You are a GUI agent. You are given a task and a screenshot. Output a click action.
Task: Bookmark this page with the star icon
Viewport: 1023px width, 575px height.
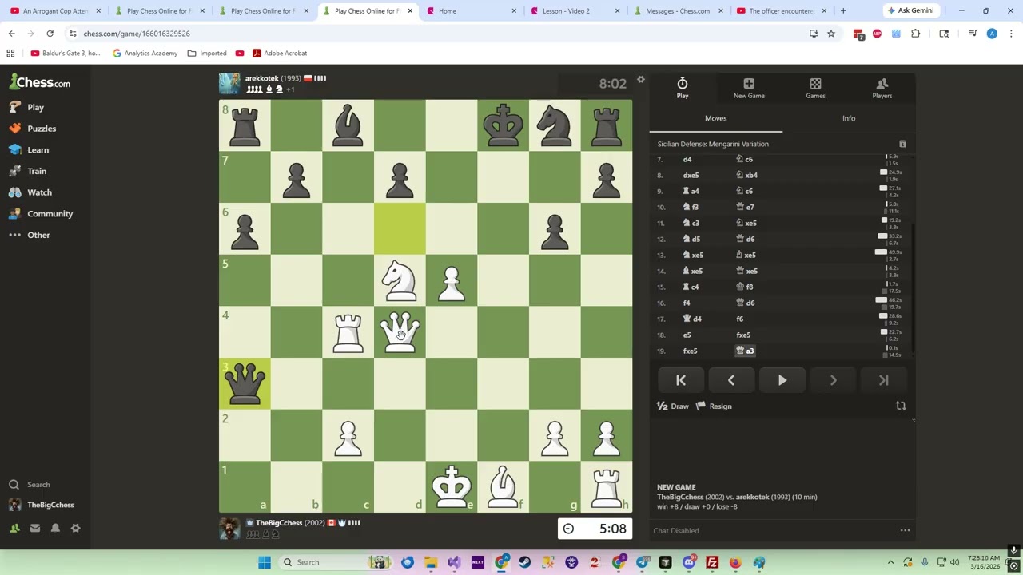coord(831,34)
